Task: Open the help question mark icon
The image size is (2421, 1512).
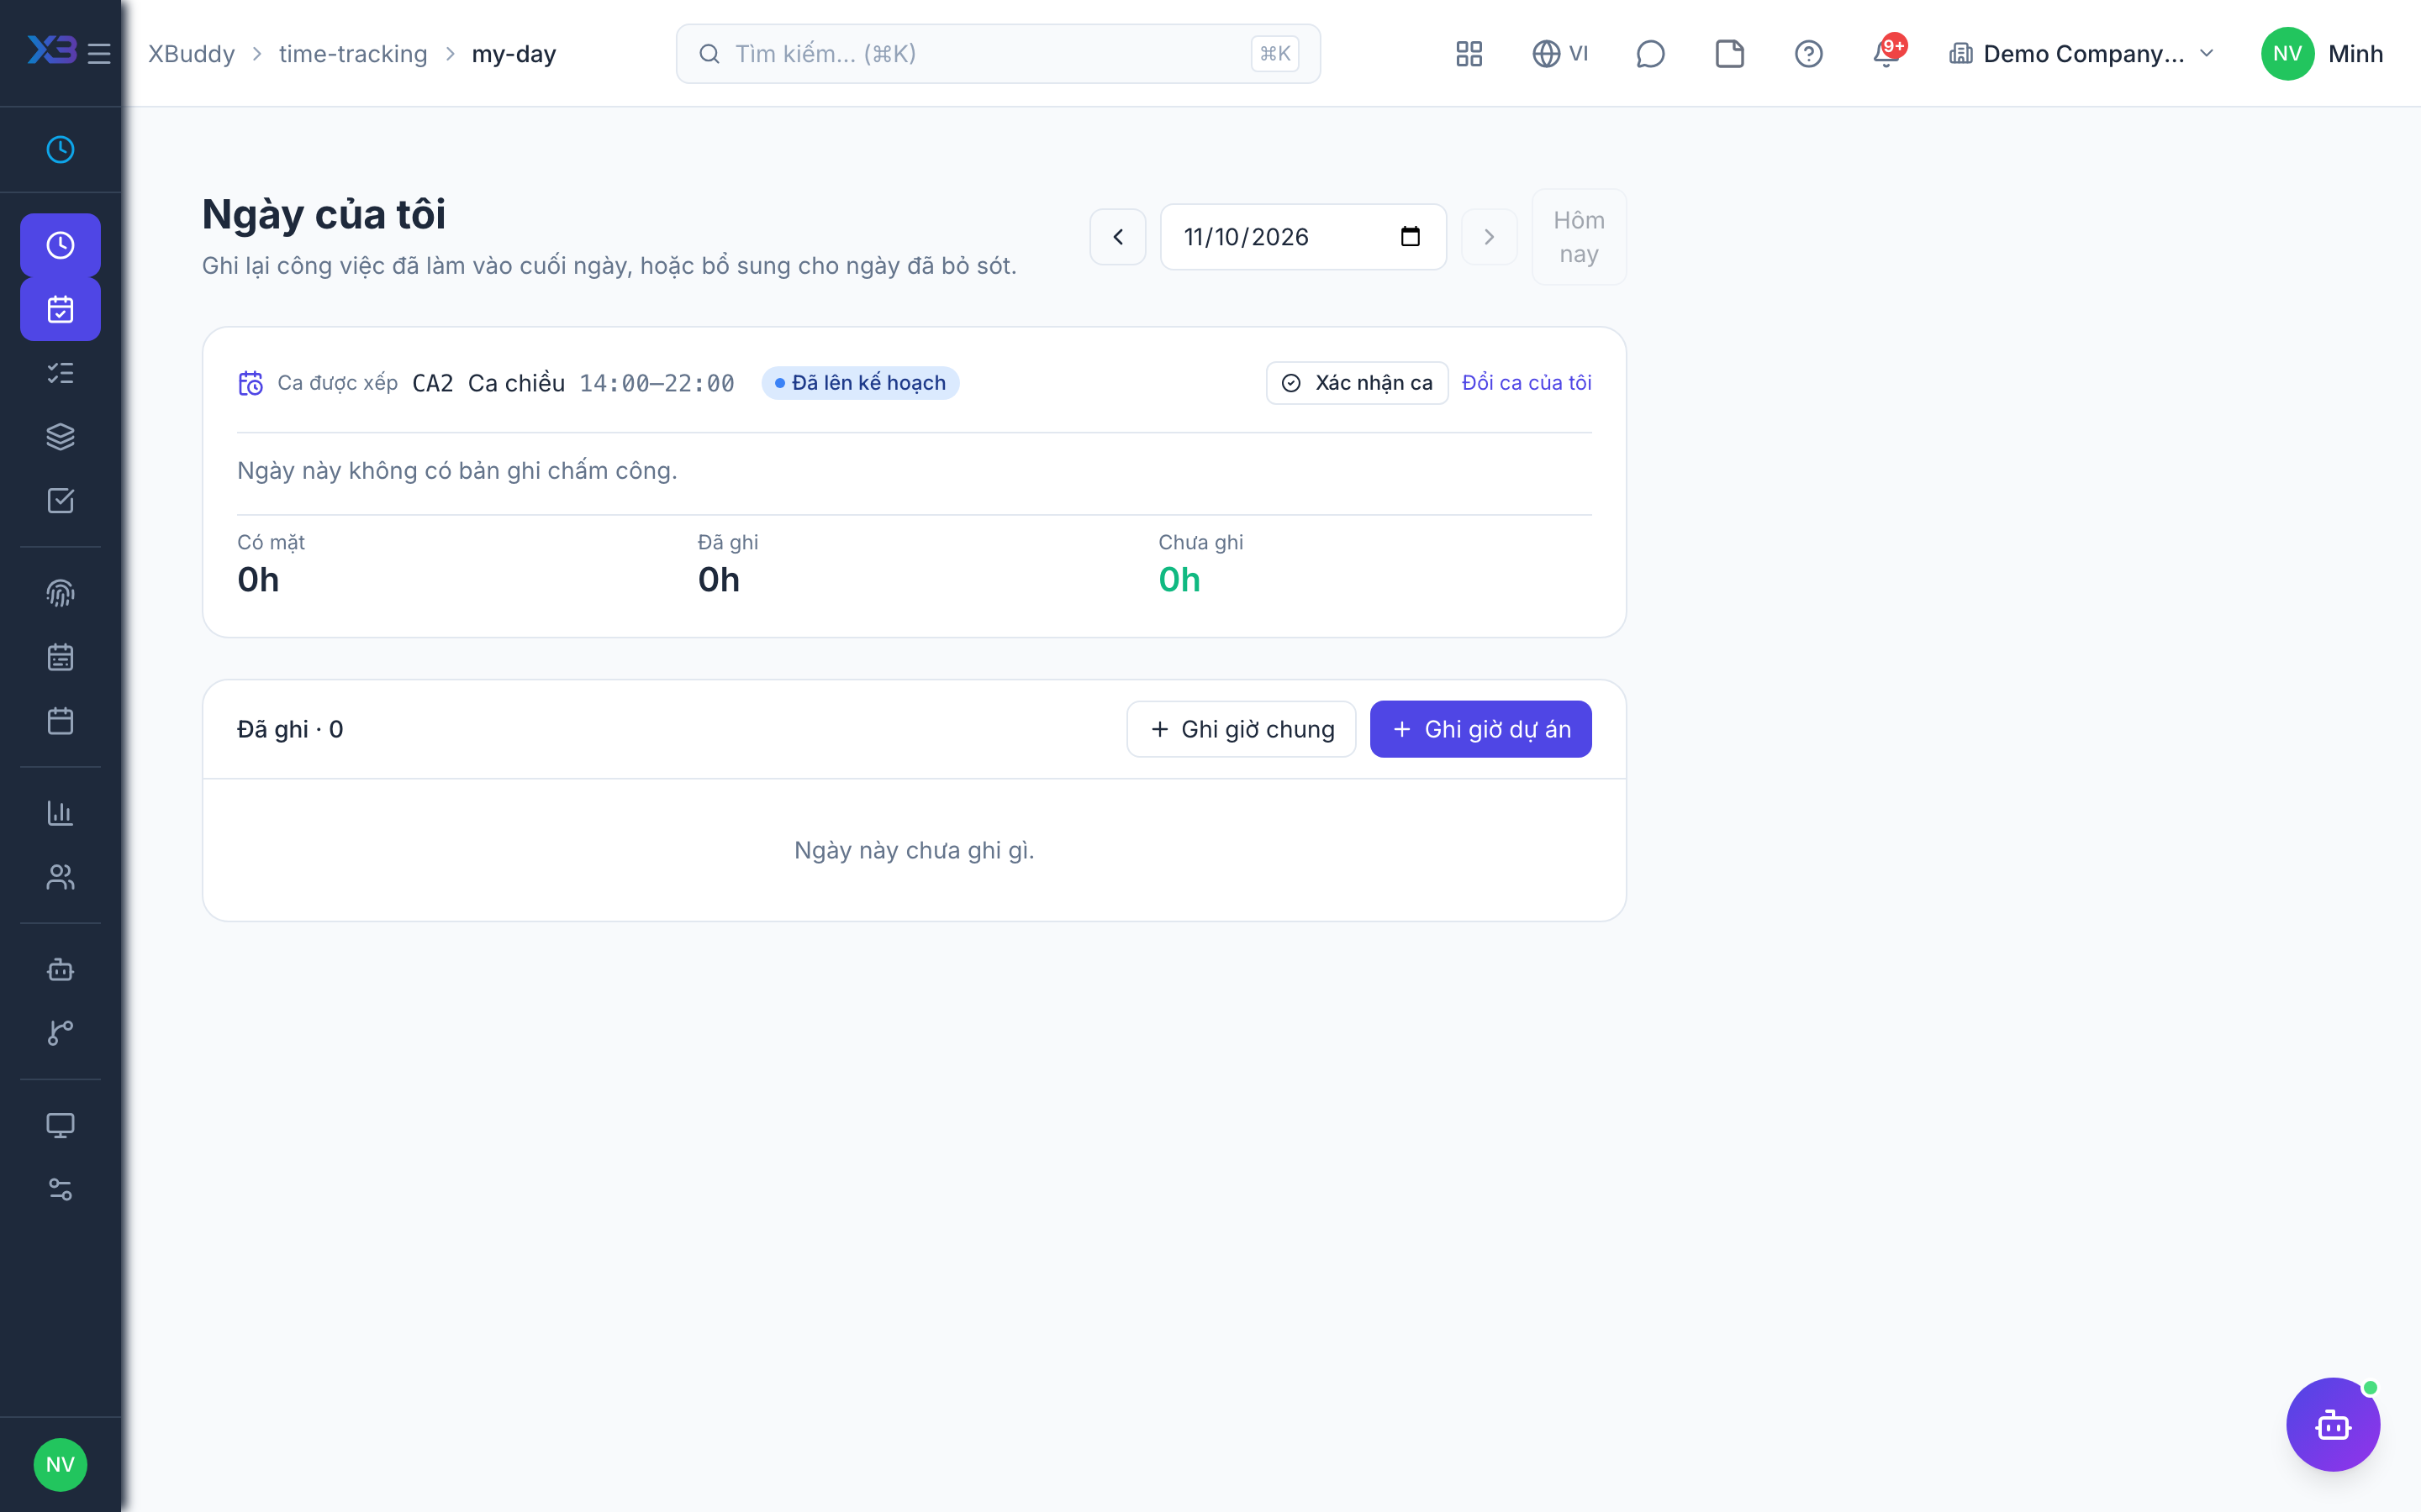Action: point(1807,53)
